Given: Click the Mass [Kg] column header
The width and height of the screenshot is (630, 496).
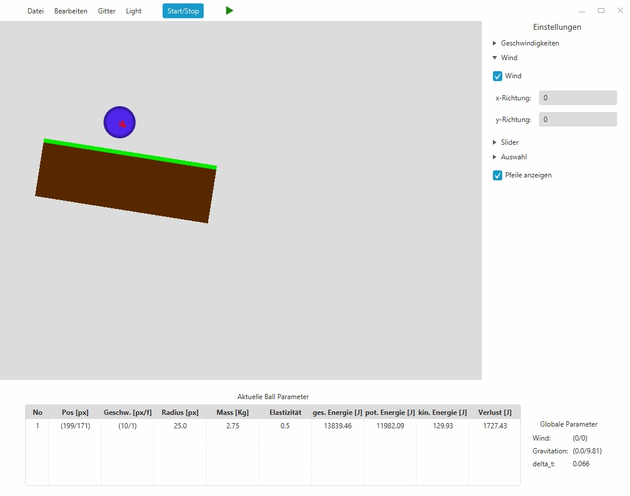Looking at the screenshot, I should click(233, 413).
